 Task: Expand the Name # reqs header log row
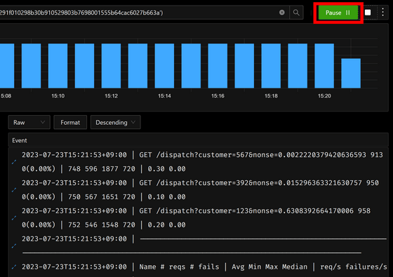point(14,267)
